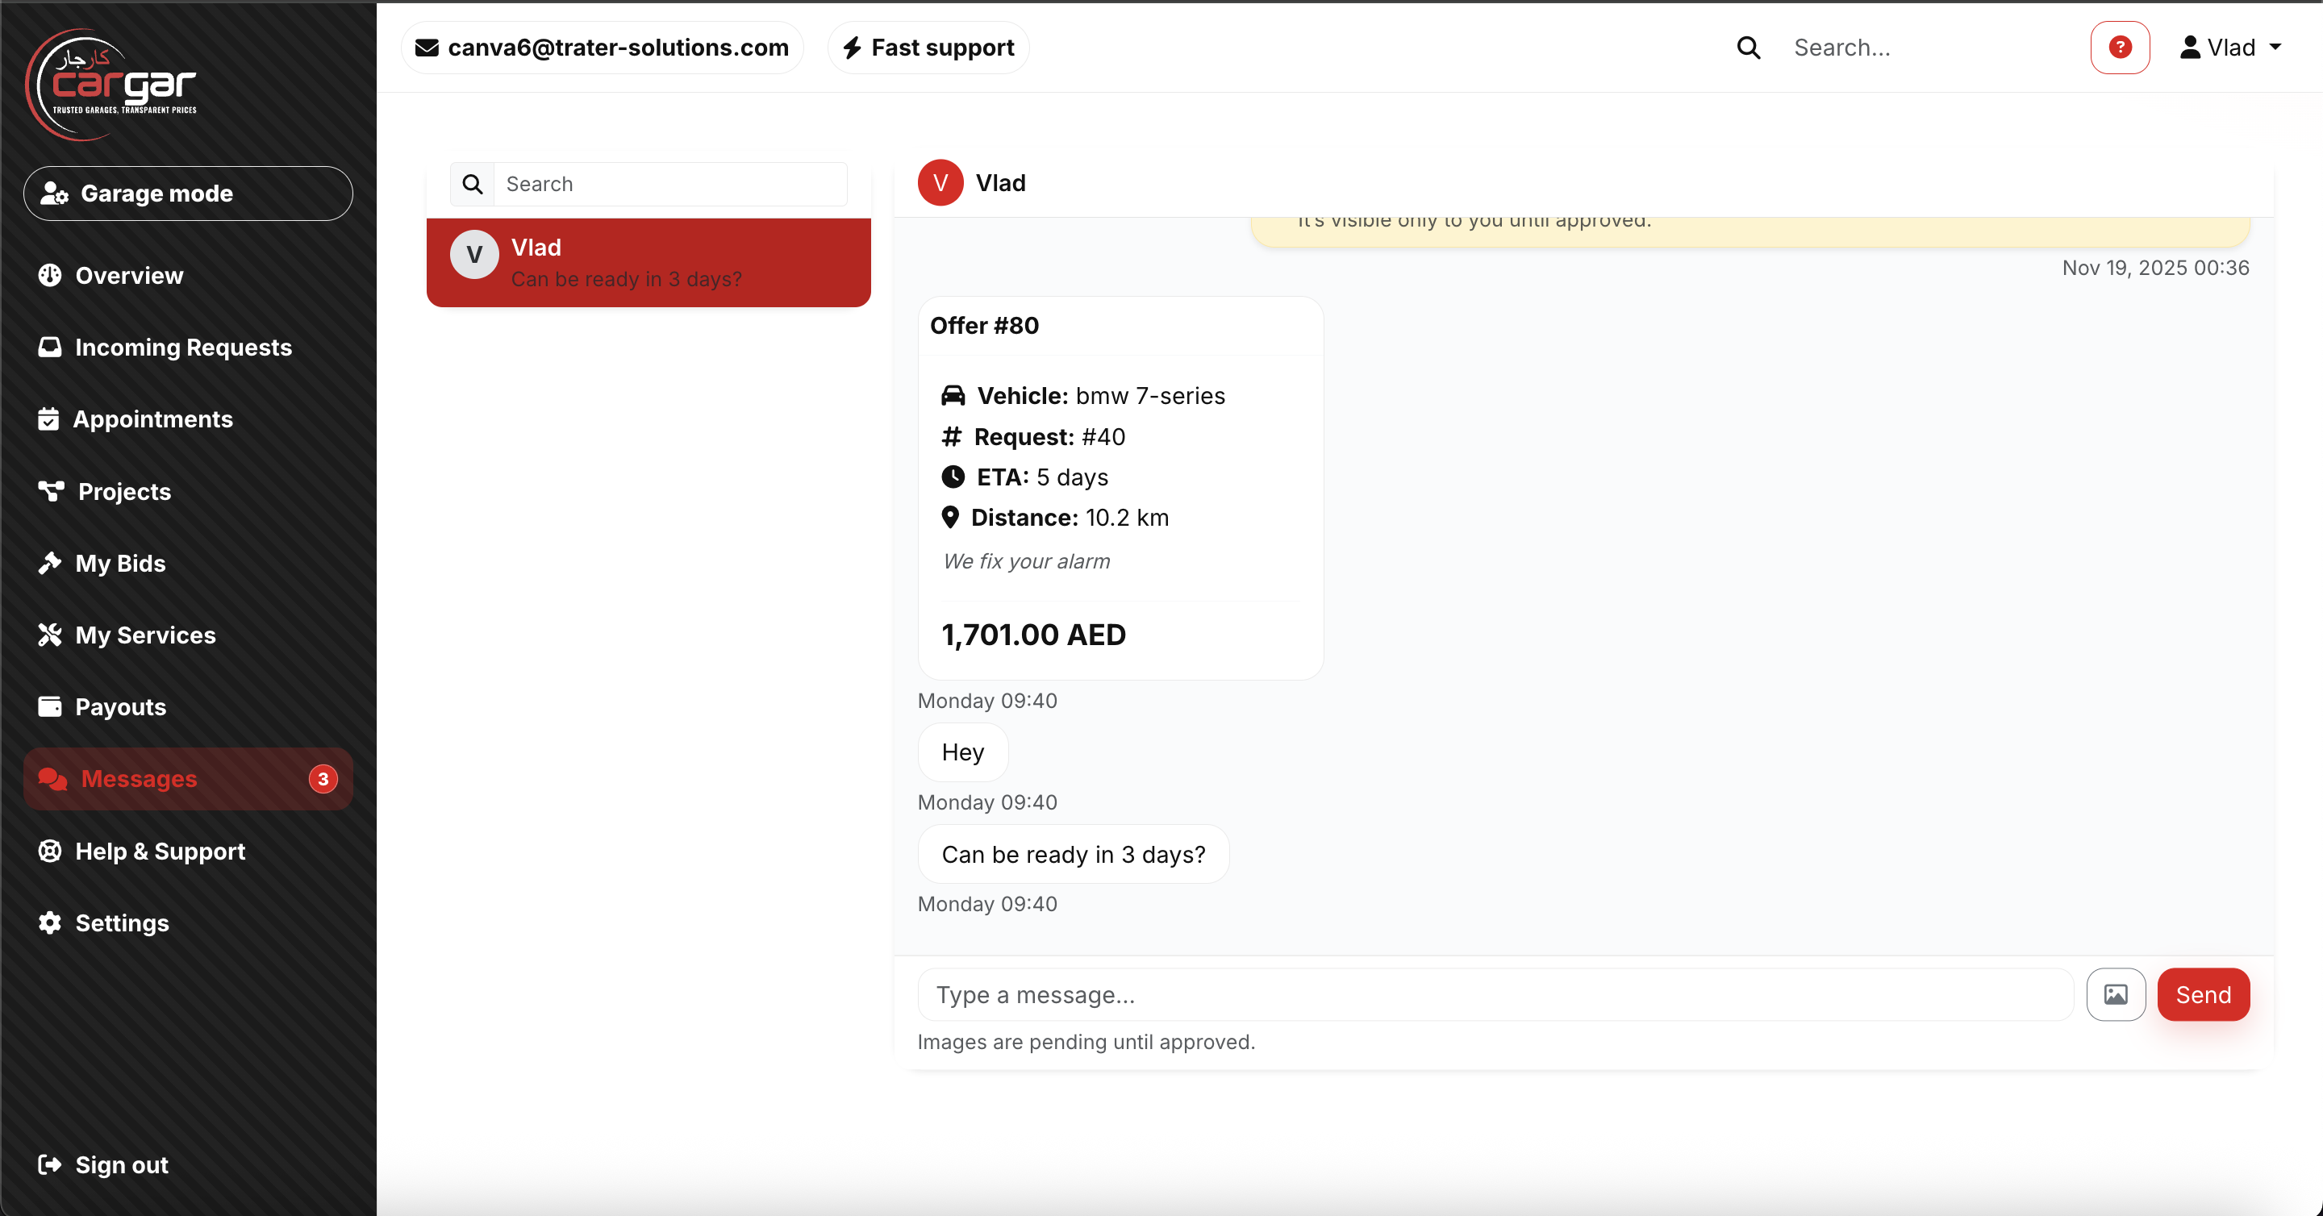Click the conversation search magnifier icon
Image resolution: width=2323 pixels, height=1216 pixels.
[472, 184]
